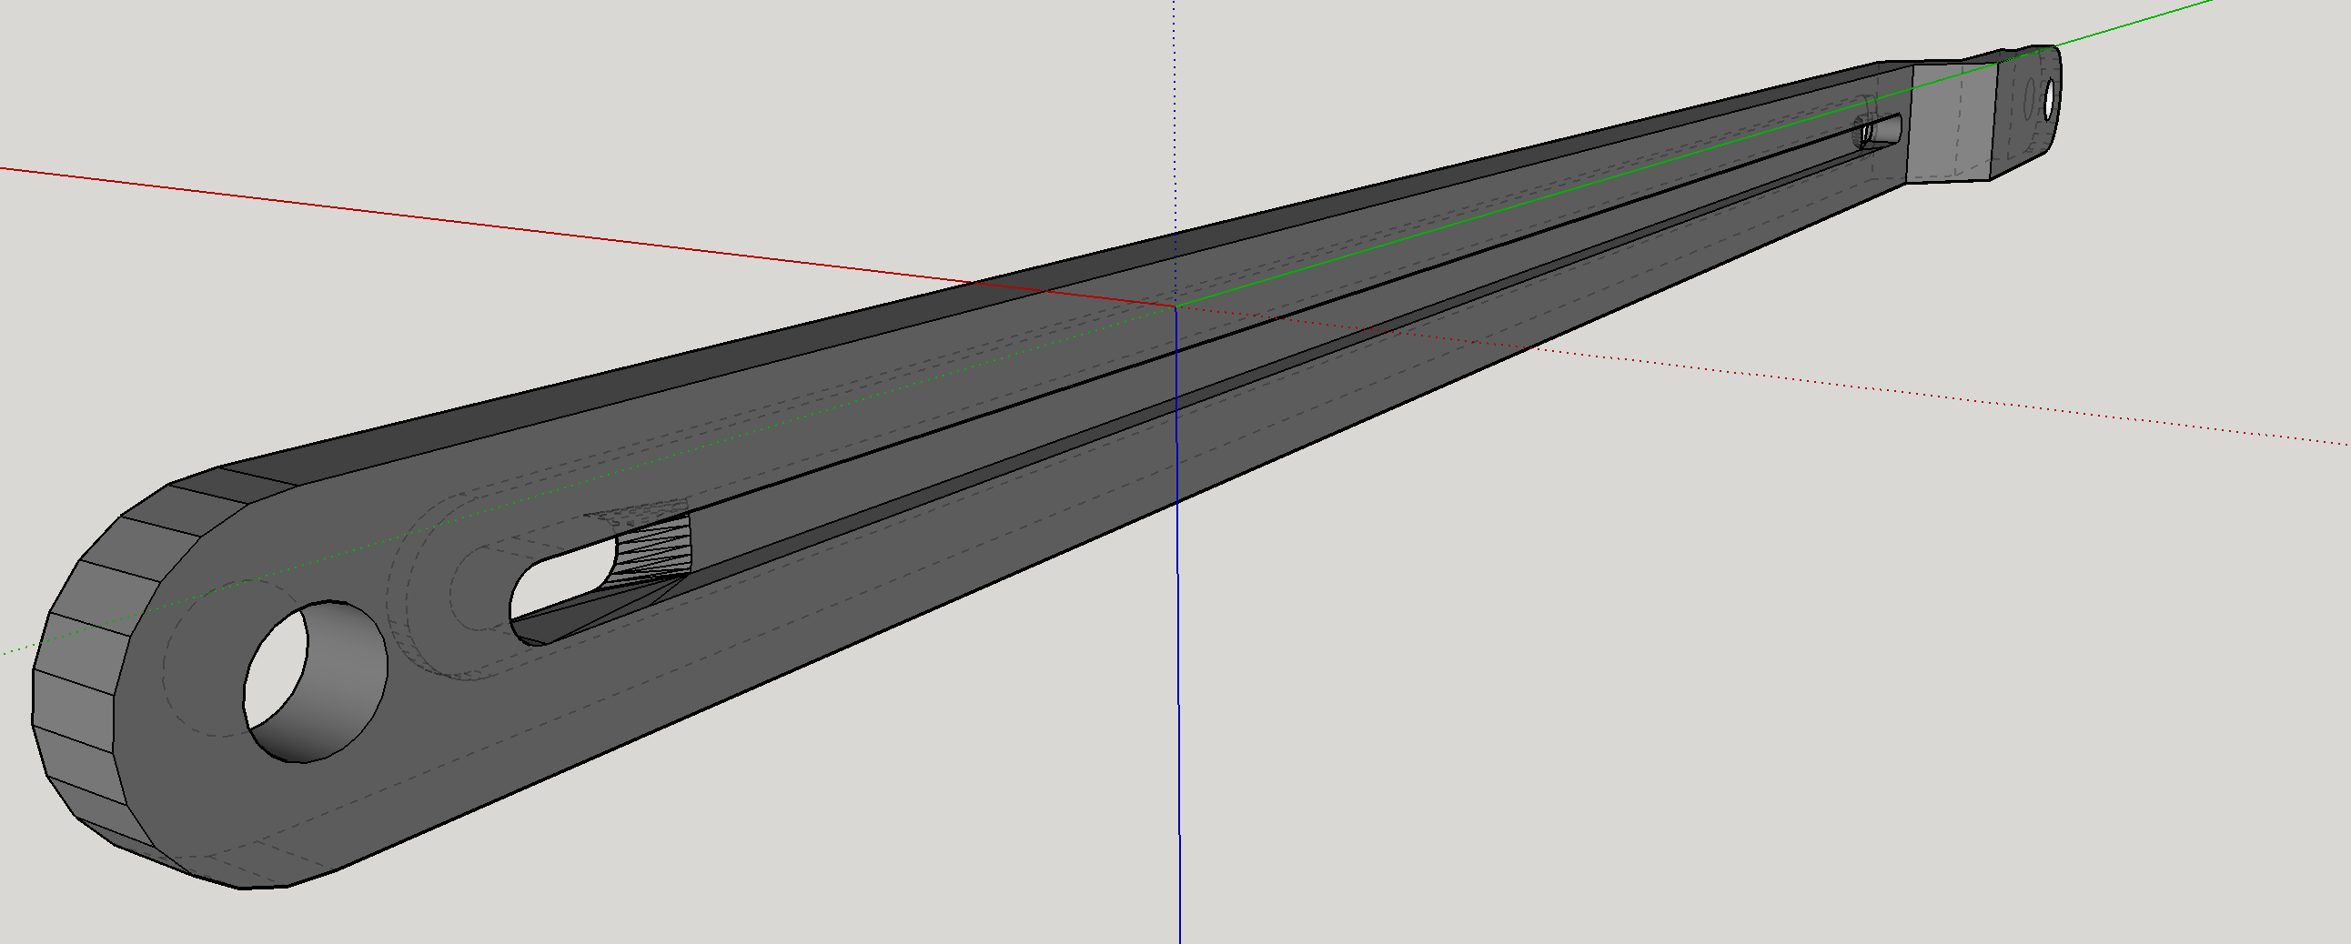This screenshot has width=2351, height=944.
Task: Select the lighter rectangular block near the narrow end
Action: [1951, 121]
